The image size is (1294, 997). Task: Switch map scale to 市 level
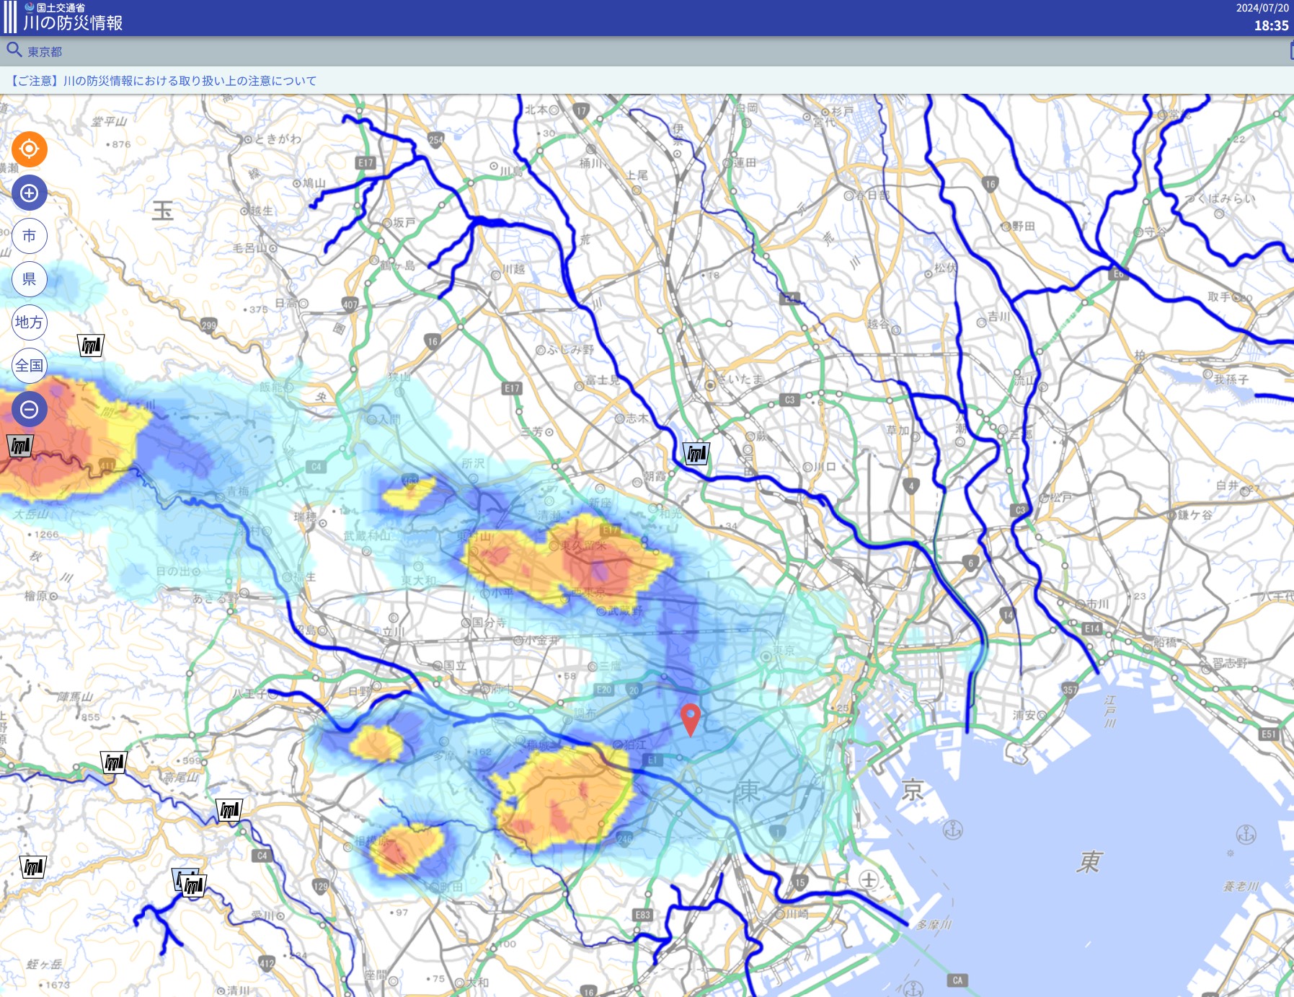point(30,236)
